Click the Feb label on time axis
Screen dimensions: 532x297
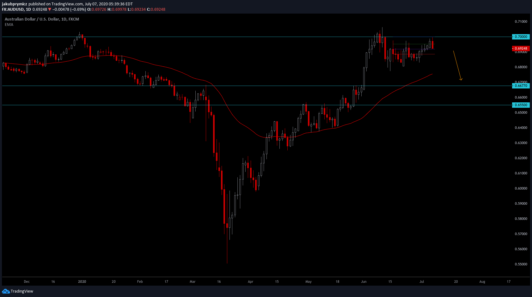point(140,282)
